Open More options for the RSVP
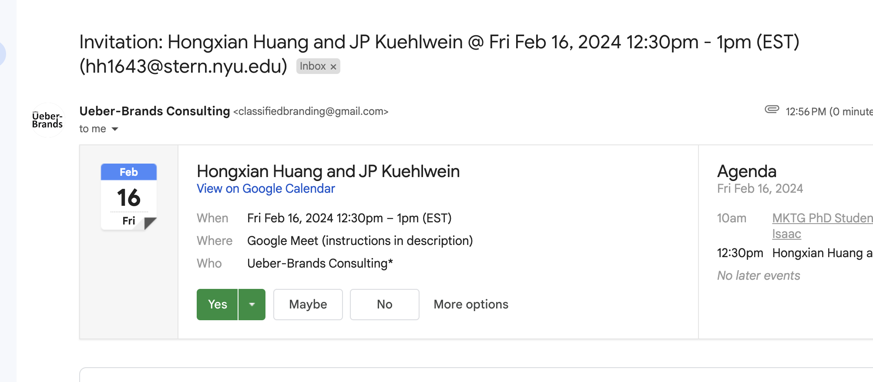873x382 pixels. pos(471,305)
